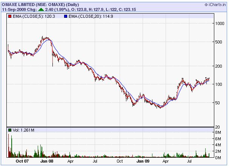The image size is (229, 166).
Task: Click the 6M volume axis label
Action: point(218,139)
